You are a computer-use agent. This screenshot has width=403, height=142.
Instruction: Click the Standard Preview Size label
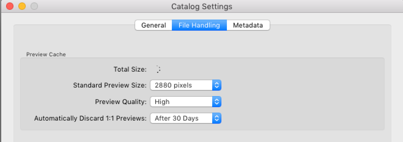point(110,85)
